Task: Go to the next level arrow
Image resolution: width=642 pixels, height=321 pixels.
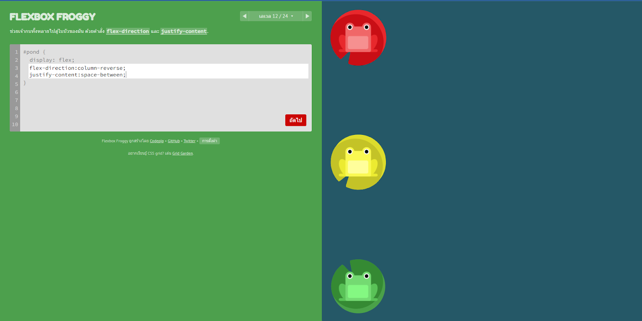Action: click(307, 16)
